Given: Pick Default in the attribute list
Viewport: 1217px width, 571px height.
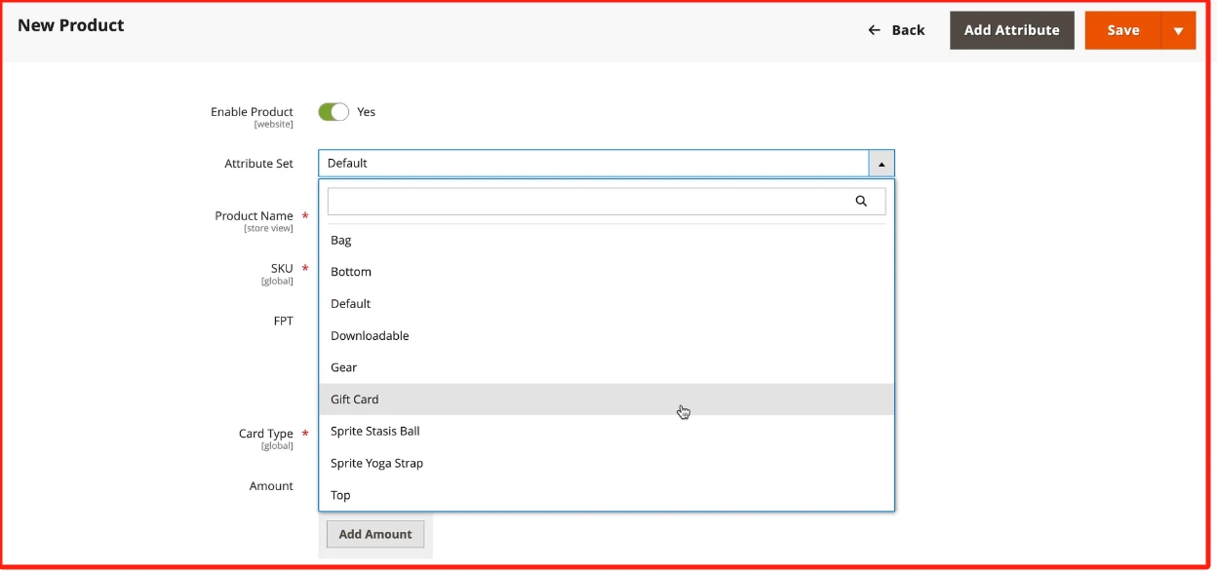Looking at the screenshot, I should (351, 304).
